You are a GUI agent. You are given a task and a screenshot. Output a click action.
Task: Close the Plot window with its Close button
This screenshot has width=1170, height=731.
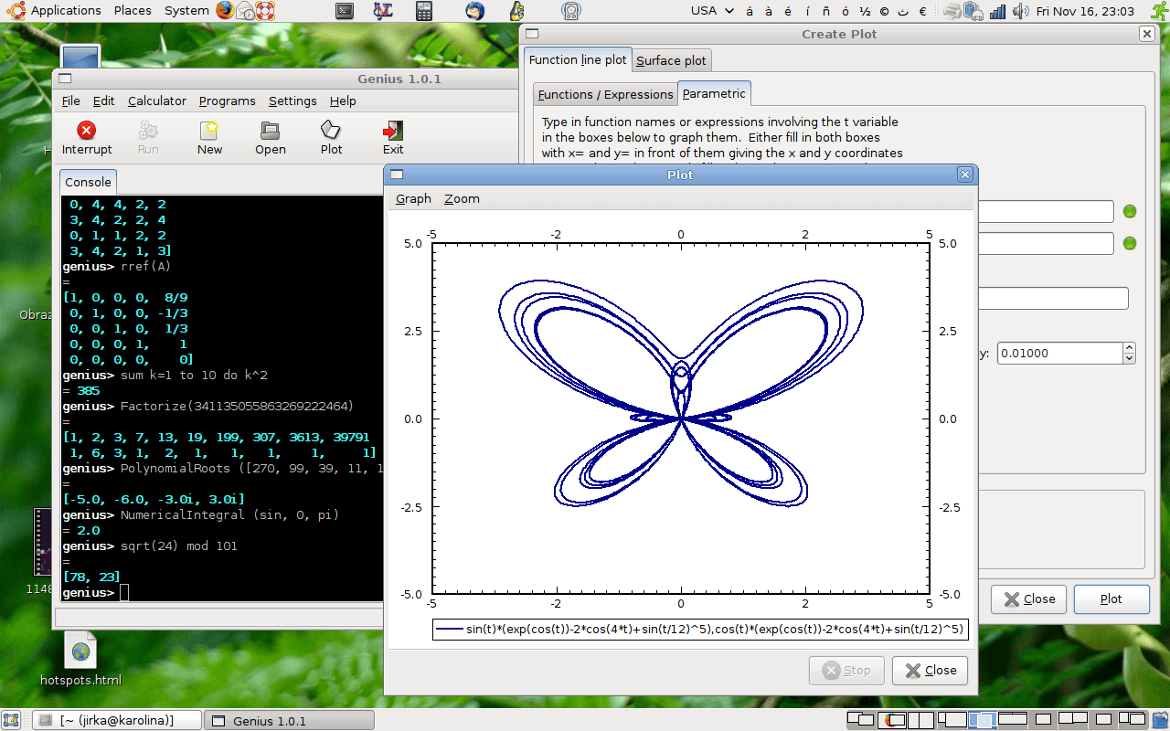[930, 670]
